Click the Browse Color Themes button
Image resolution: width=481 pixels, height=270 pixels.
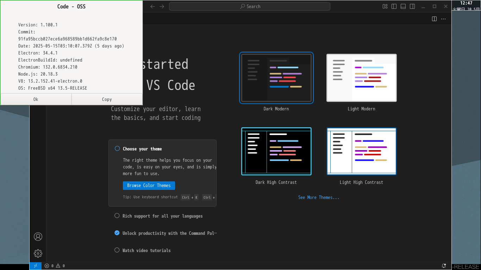click(149, 185)
